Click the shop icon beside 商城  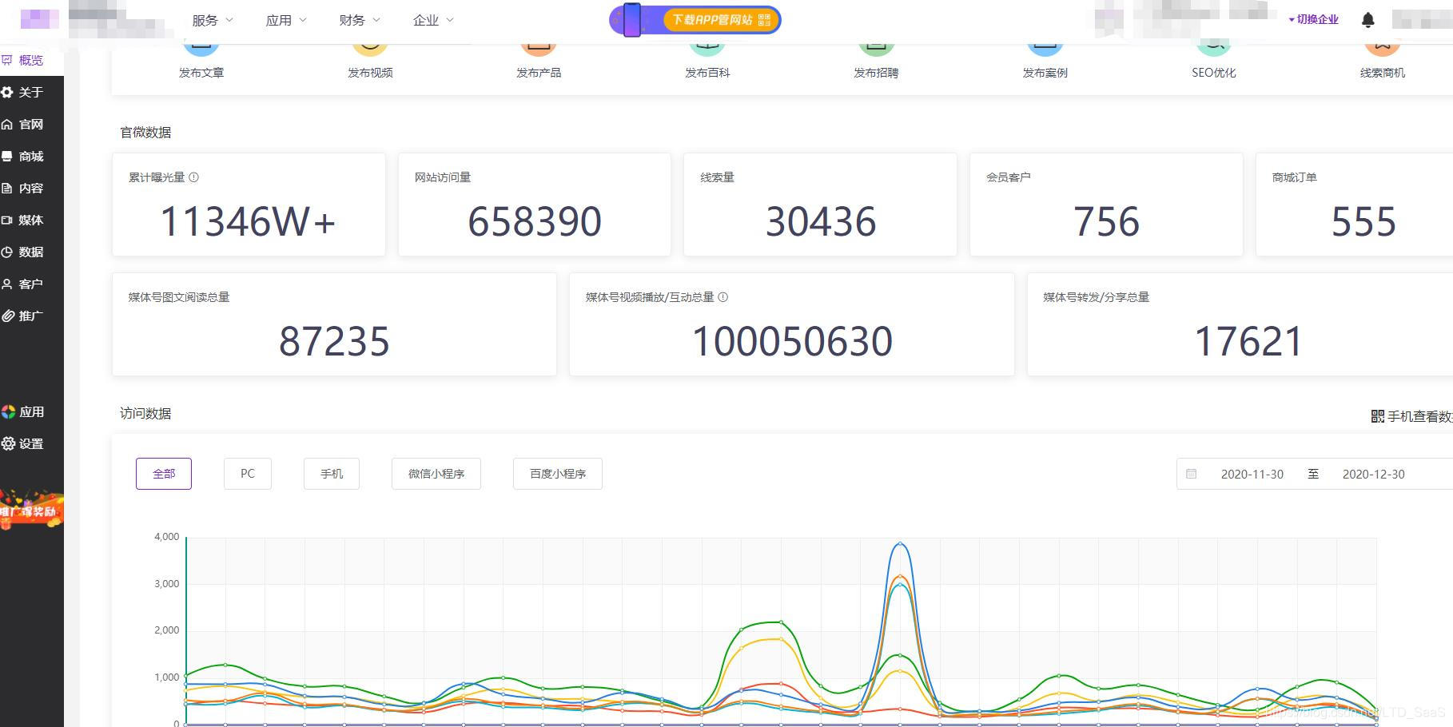(7, 156)
